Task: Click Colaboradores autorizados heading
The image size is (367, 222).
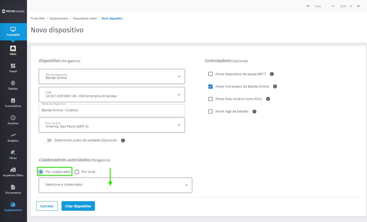Action: (64, 160)
